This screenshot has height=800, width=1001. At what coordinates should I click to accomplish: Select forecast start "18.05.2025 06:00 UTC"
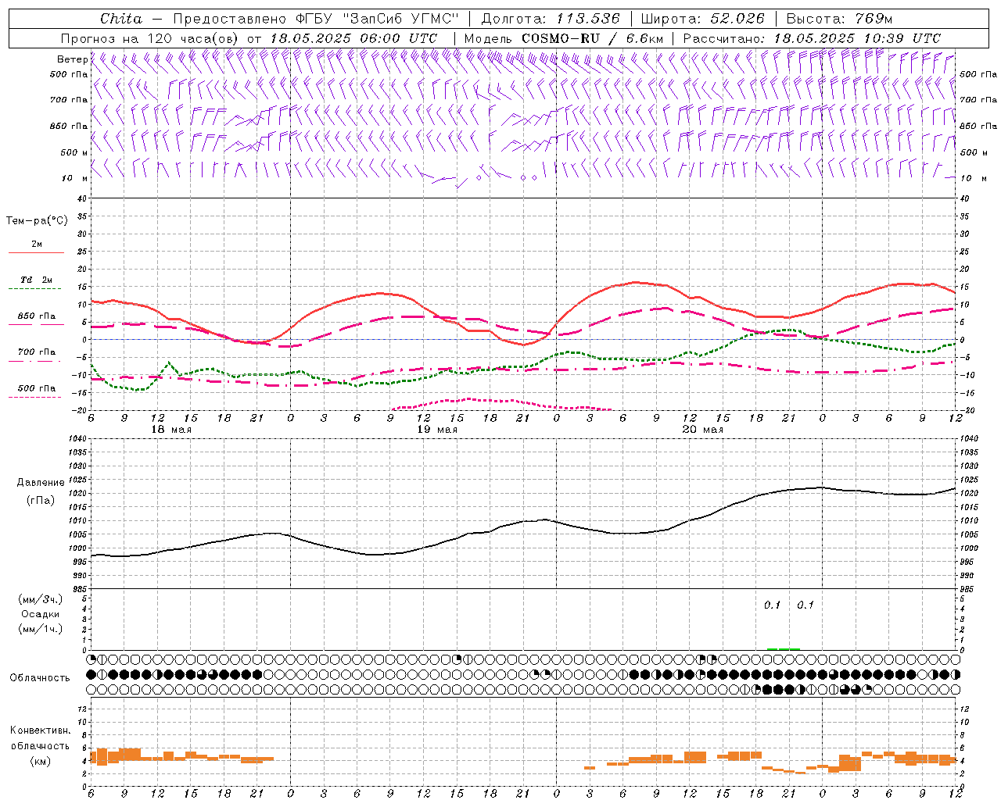(353, 38)
